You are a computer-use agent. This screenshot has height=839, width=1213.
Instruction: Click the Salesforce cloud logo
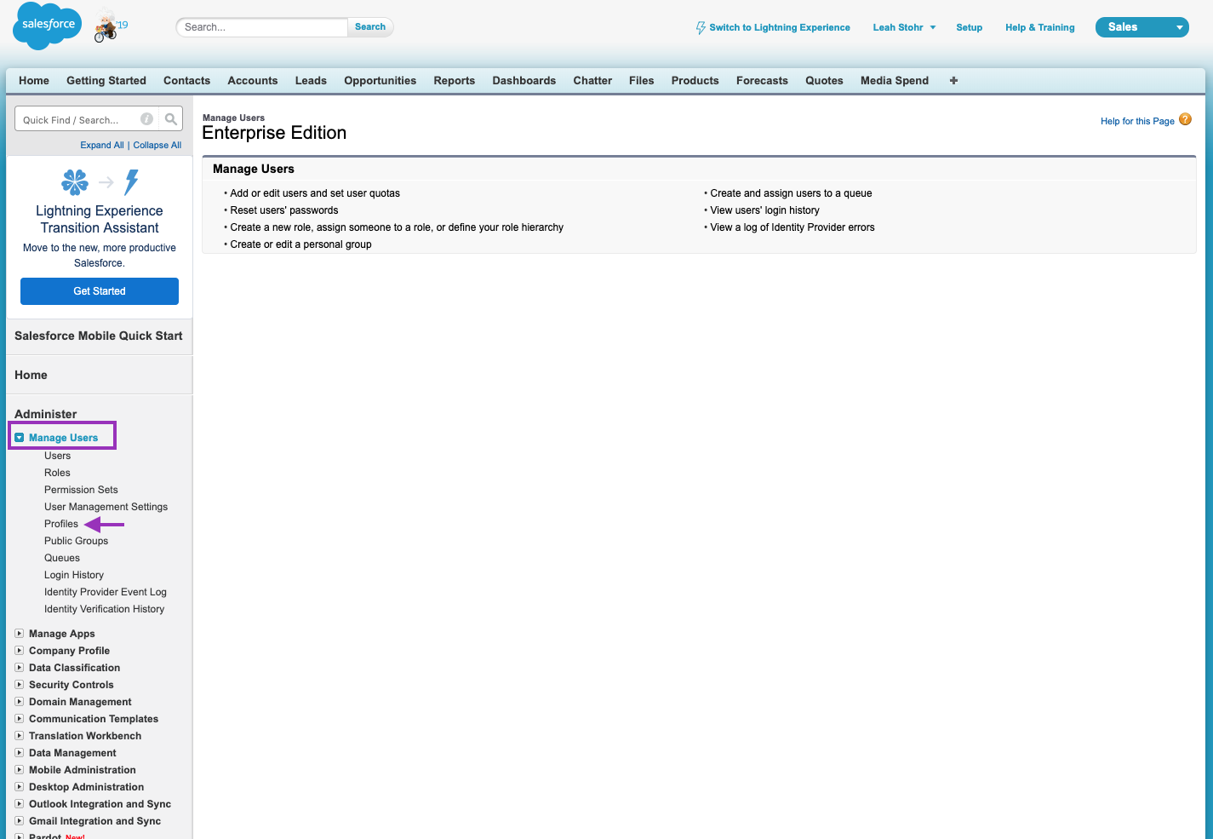tap(48, 26)
